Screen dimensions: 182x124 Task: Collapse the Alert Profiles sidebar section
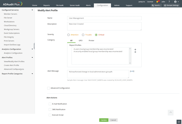32,57
